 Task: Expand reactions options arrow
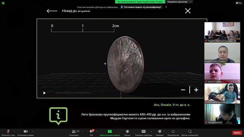164,131
